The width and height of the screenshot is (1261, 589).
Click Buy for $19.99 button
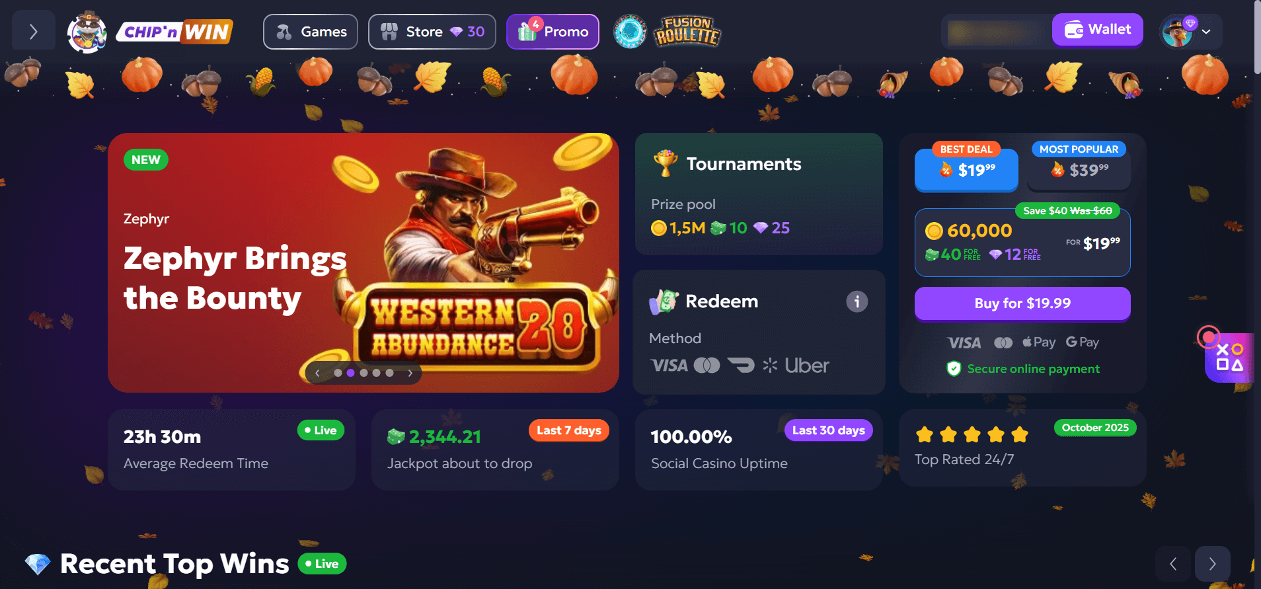point(1022,303)
